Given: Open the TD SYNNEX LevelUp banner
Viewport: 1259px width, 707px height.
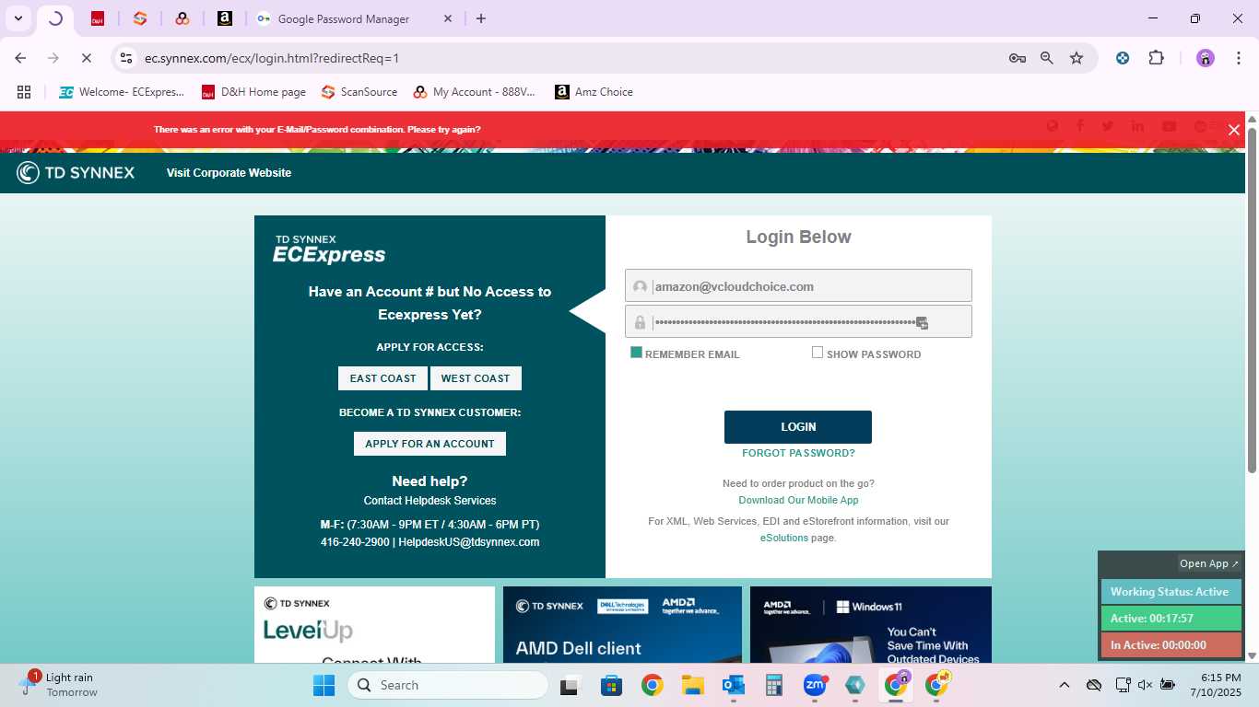Looking at the screenshot, I should (374, 625).
